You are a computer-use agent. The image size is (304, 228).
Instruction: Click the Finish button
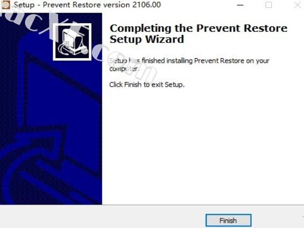[229, 220]
